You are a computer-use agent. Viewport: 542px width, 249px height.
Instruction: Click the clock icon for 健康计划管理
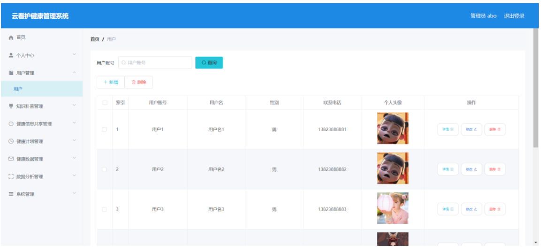pyautogui.click(x=11, y=141)
